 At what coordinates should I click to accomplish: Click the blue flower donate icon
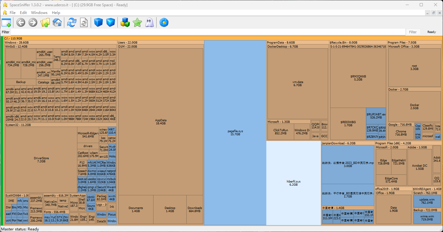click(164, 23)
